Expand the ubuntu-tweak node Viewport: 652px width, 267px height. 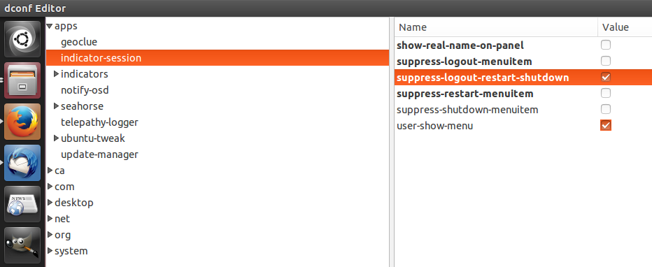click(57, 138)
